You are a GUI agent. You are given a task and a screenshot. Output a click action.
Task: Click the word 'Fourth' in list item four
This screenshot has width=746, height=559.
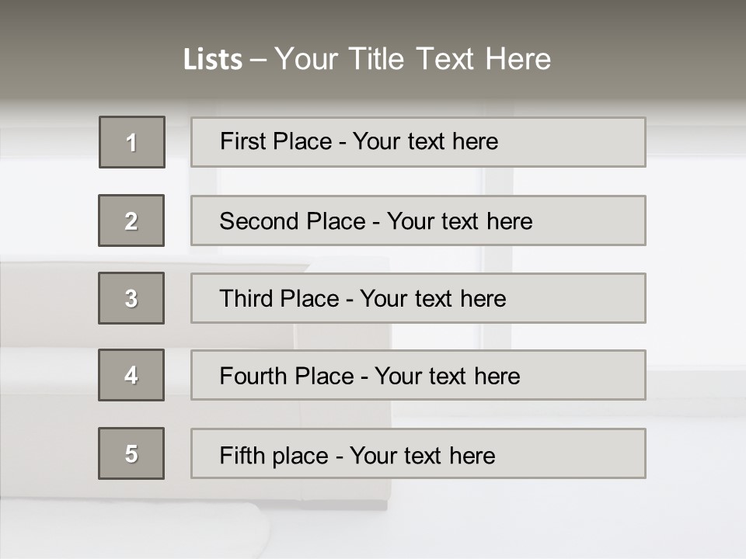pos(255,377)
